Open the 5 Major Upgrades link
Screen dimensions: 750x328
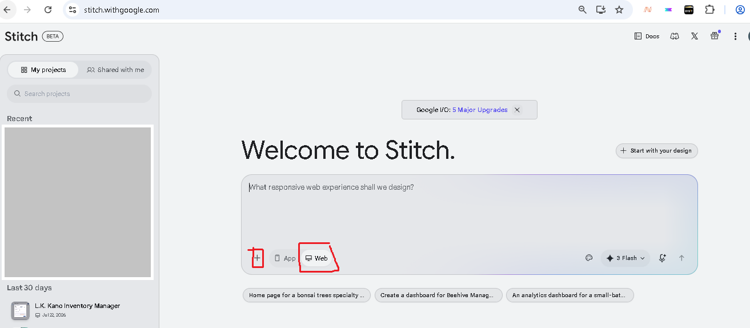point(480,110)
